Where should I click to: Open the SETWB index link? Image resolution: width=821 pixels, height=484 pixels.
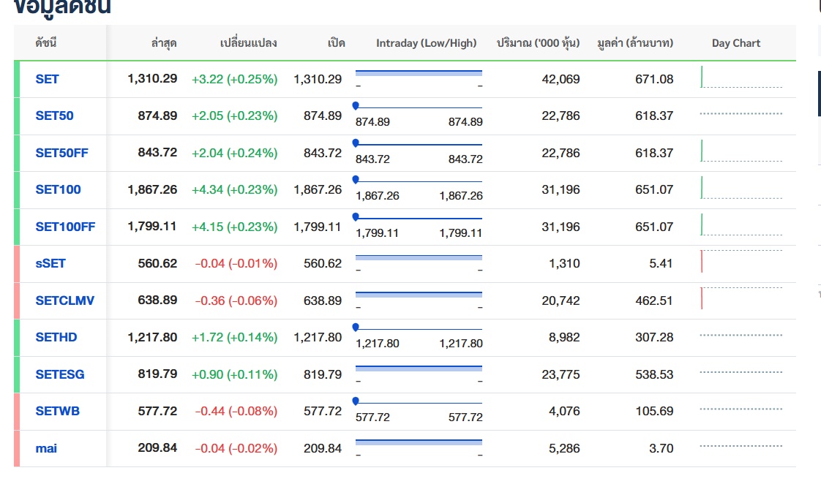[x=57, y=411]
